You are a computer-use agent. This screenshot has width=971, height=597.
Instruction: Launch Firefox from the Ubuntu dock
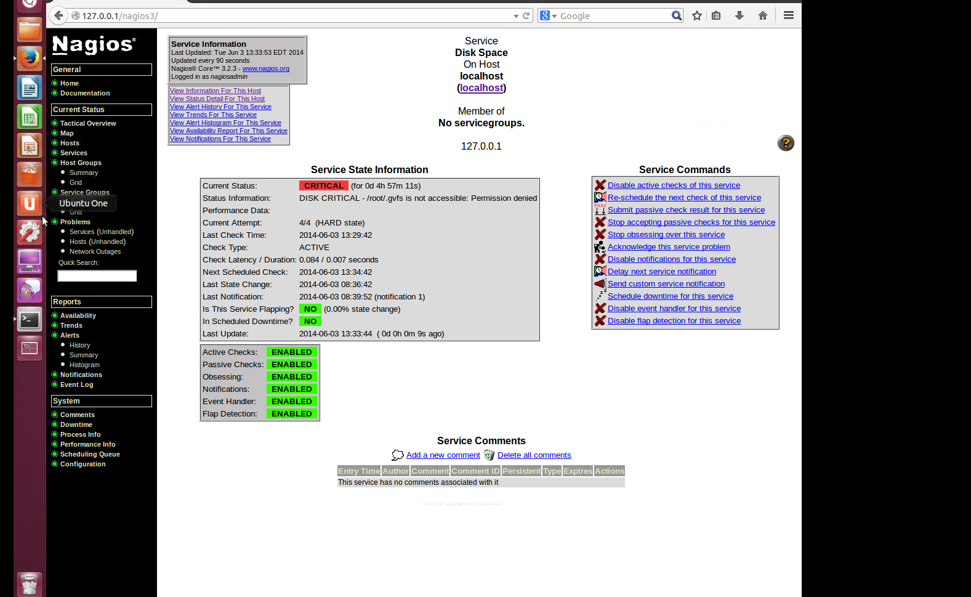click(x=29, y=59)
